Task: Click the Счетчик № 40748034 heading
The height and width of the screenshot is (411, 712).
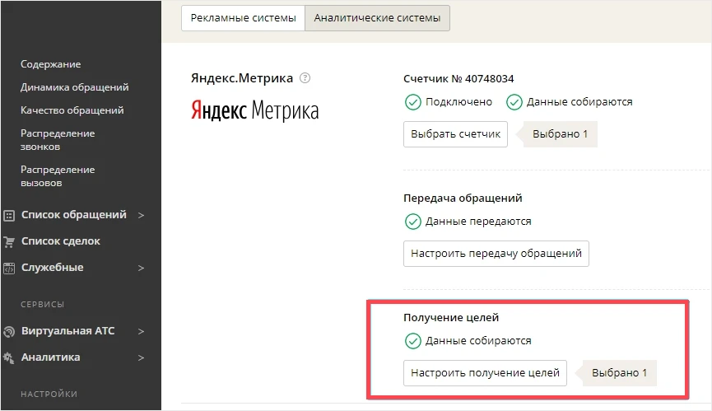Action: pyautogui.click(x=458, y=78)
